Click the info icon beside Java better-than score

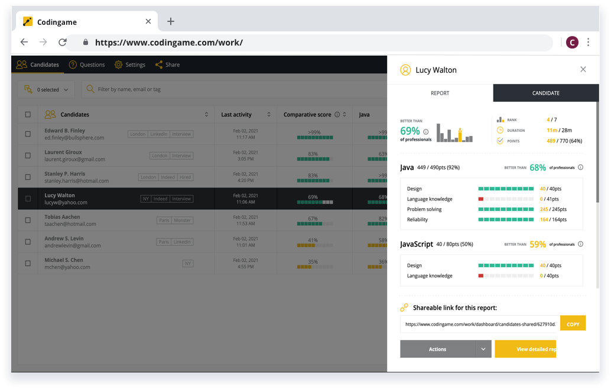tap(580, 167)
